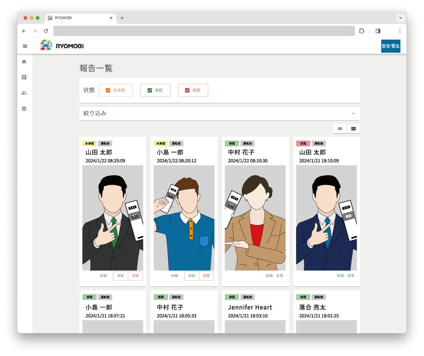Open the hamburger navigation menu

point(25,46)
